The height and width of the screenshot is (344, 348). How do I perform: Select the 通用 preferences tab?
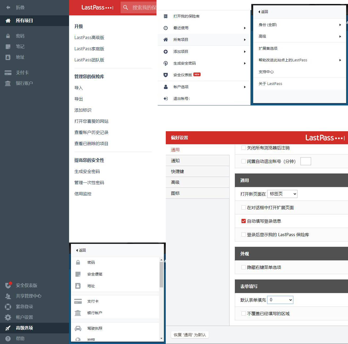(x=197, y=150)
